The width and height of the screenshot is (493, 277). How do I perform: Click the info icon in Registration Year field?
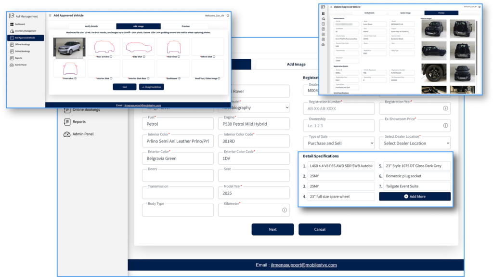click(445, 109)
